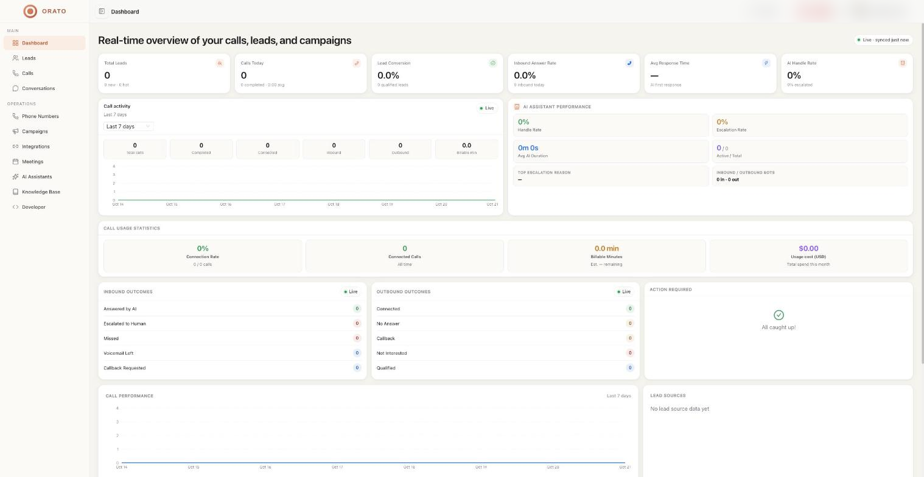This screenshot has height=477, width=924.
Task: Click the Phone Numbers icon
Action: (15, 116)
